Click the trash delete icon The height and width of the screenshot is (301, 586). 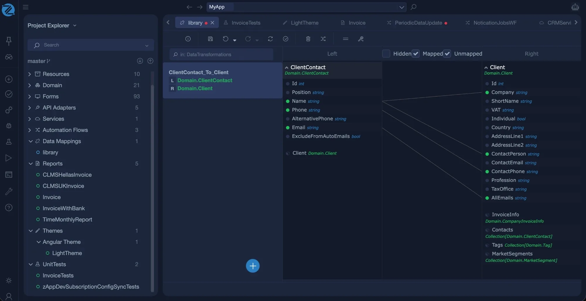[x=308, y=39]
